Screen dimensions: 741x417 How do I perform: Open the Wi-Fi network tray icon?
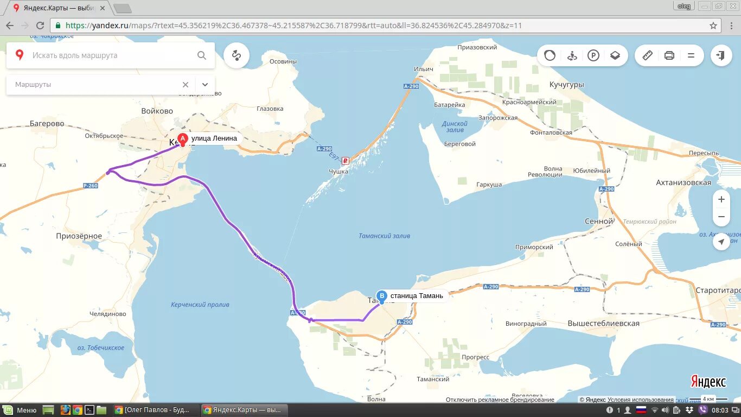655,410
